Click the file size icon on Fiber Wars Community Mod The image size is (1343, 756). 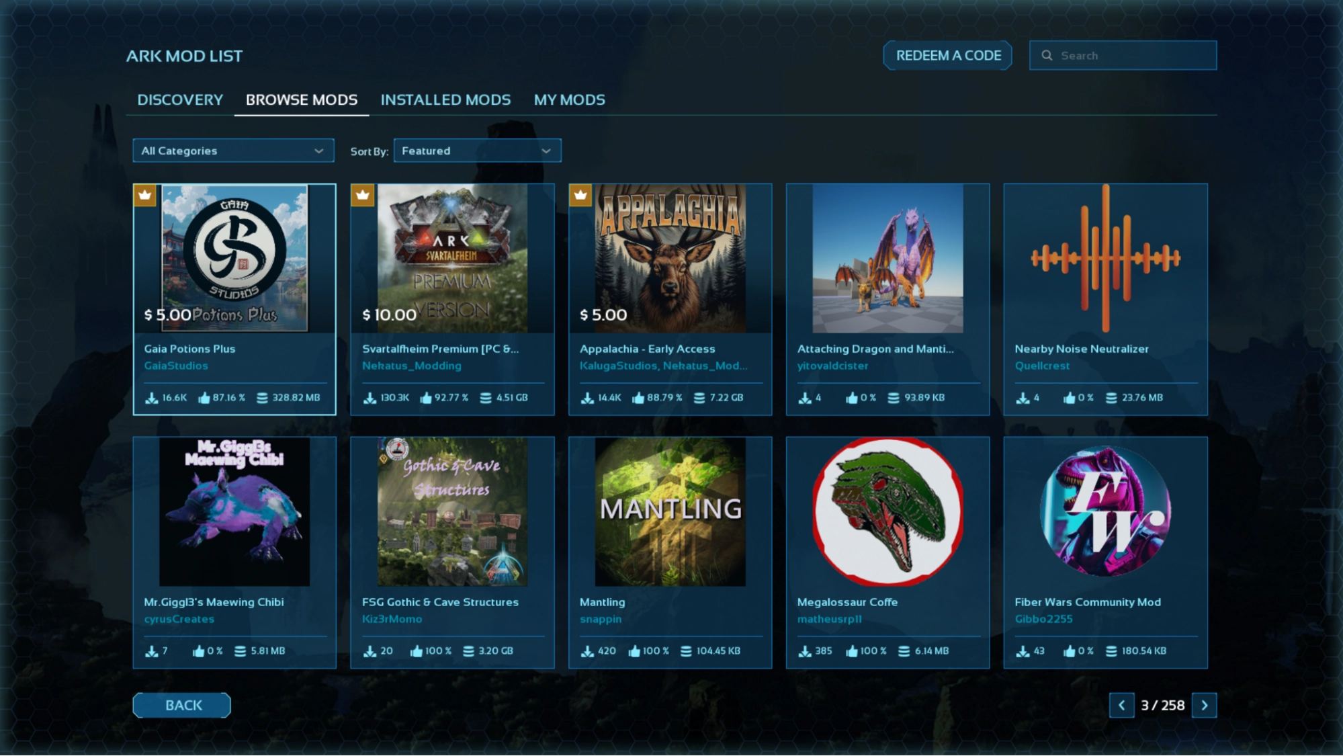click(x=1111, y=651)
